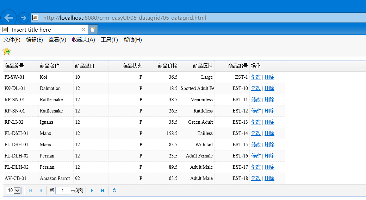This screenshot has width=366, height=200.
Task: Open the 编辑(E) menu
Action: (34, 40)
